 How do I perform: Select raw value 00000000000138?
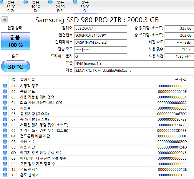172,175
